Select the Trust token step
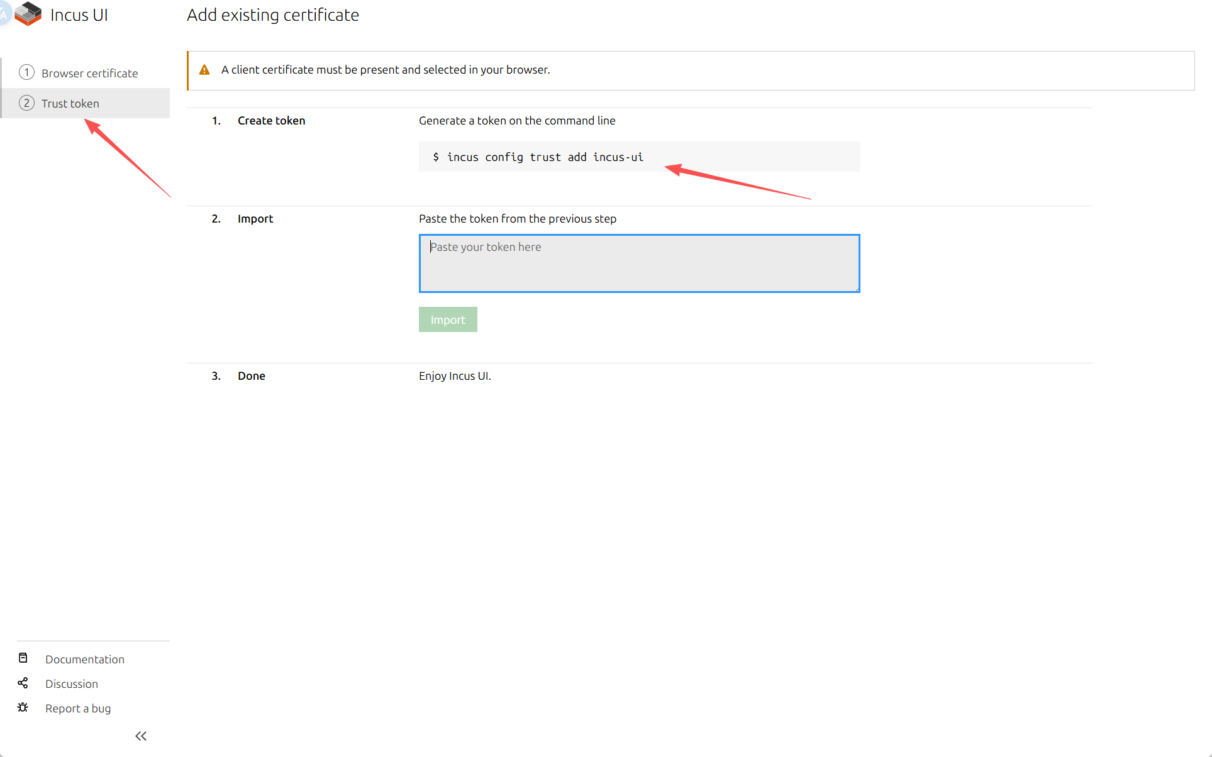The height and width of the screenshot is (757, 1212). (x=86, y=103)
